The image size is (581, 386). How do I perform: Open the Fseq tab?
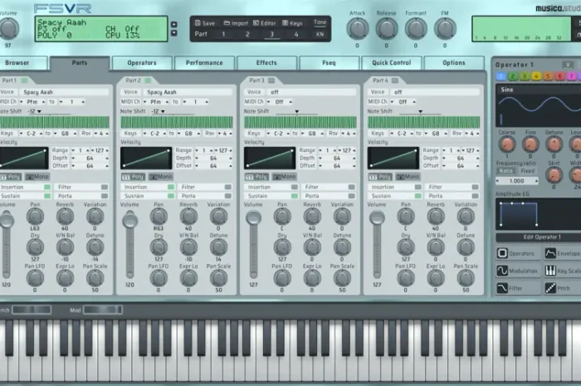(329, 62)
